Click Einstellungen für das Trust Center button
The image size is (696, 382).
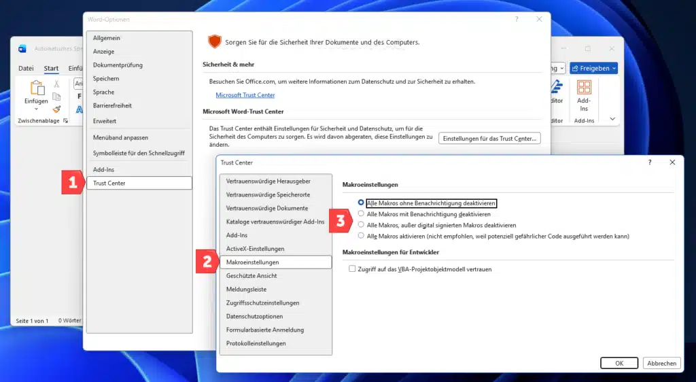pyautogui.click(x=489, y=139)
